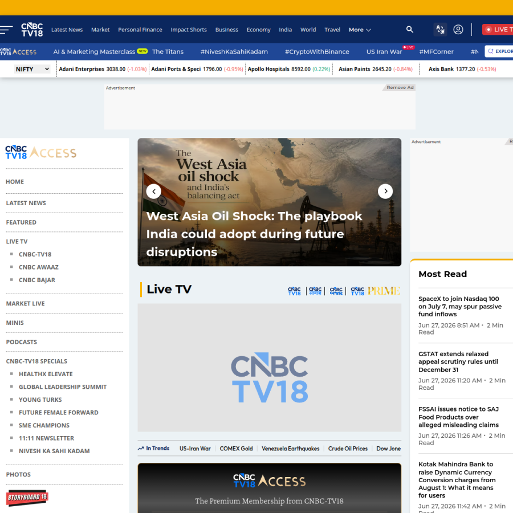Open Personal Finance in top navigation
This screenshot has width=513, height=513.
point(140,30)
